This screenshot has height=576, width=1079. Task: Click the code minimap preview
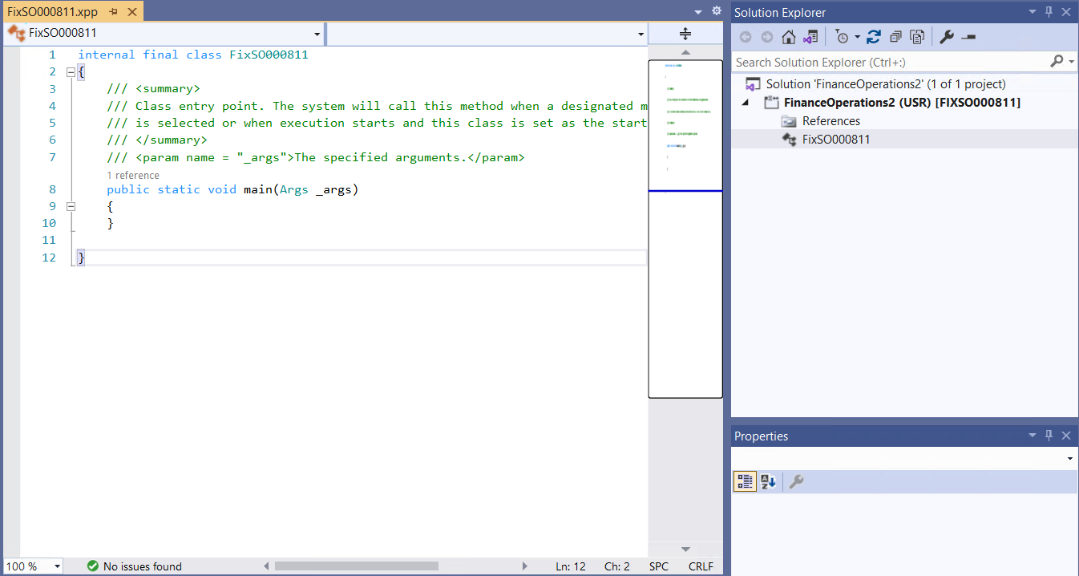tap(685, 229)
